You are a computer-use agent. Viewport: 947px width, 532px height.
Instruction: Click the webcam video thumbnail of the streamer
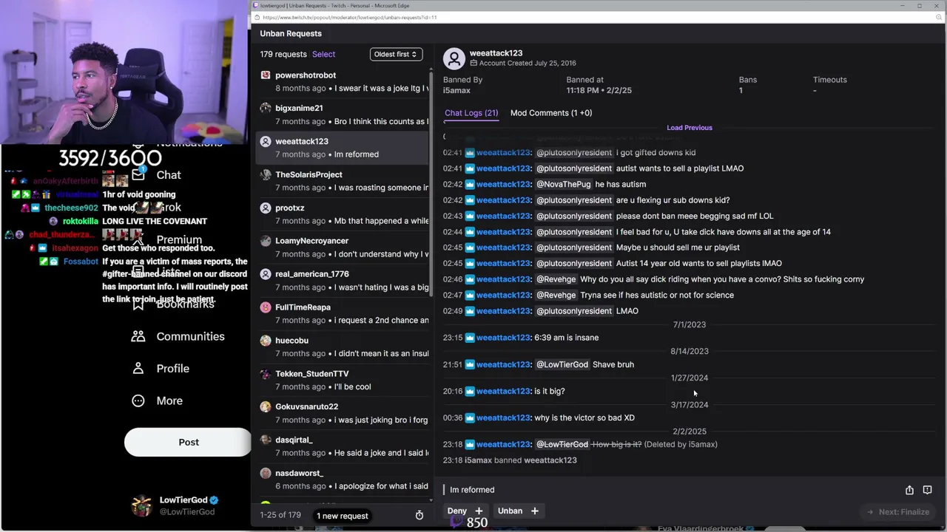click(124, 72)
